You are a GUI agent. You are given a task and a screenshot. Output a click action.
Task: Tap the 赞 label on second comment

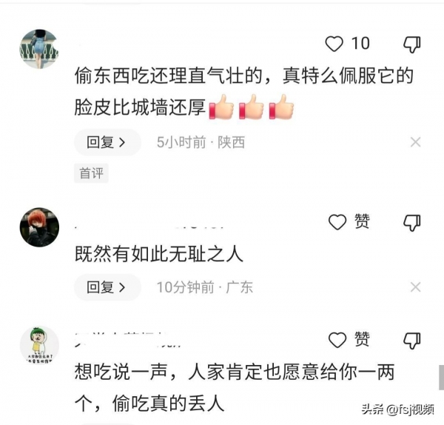pos(362,221)
